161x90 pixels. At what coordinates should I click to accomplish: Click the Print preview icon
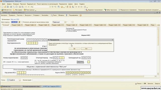[22, 7]
